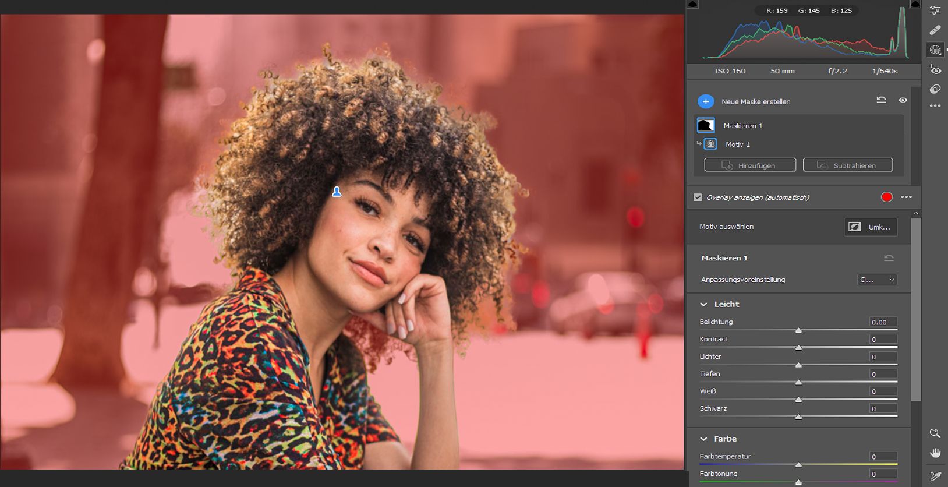The height and width of the screenshot is (487, 948).
Task: Open the Edit sliders panel icon
Action: pyautogui.click(x=935, y=10)
